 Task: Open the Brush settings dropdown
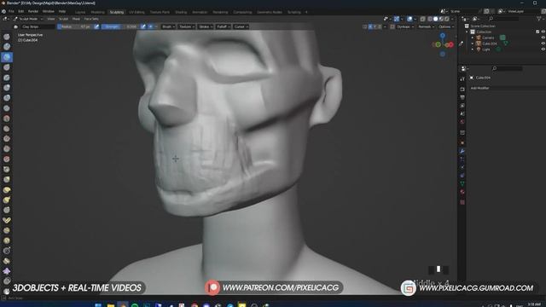click(168, 26)
